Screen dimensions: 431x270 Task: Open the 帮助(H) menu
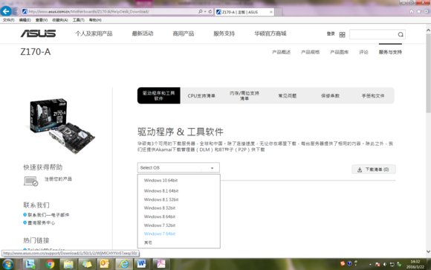[95, 20]
